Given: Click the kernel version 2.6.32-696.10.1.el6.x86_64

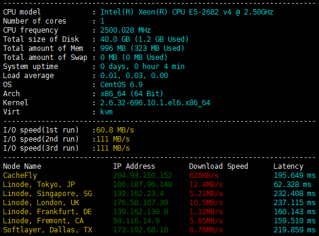Looking at the screenshot, I should [155, 103].
